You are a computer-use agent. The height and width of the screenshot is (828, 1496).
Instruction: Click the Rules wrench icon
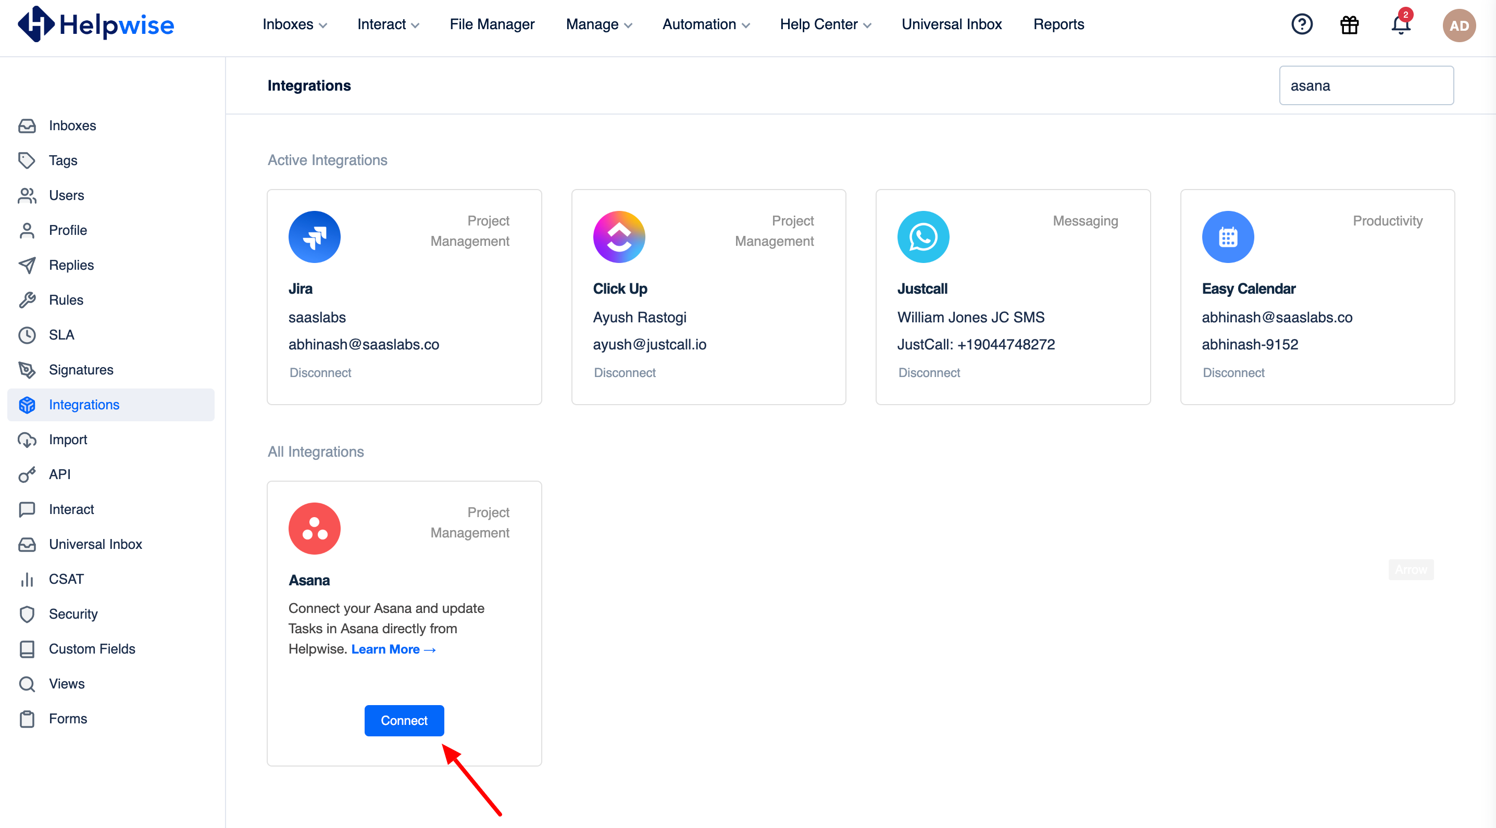coord(27,299)
